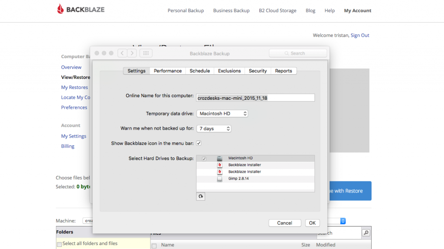Open the Blog link in the navigation
The image size is (444, 249).
310,10
